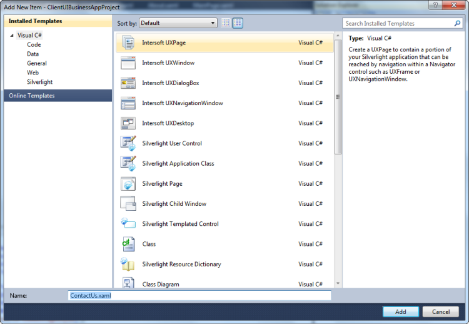Click the Add button

point(400,311)
